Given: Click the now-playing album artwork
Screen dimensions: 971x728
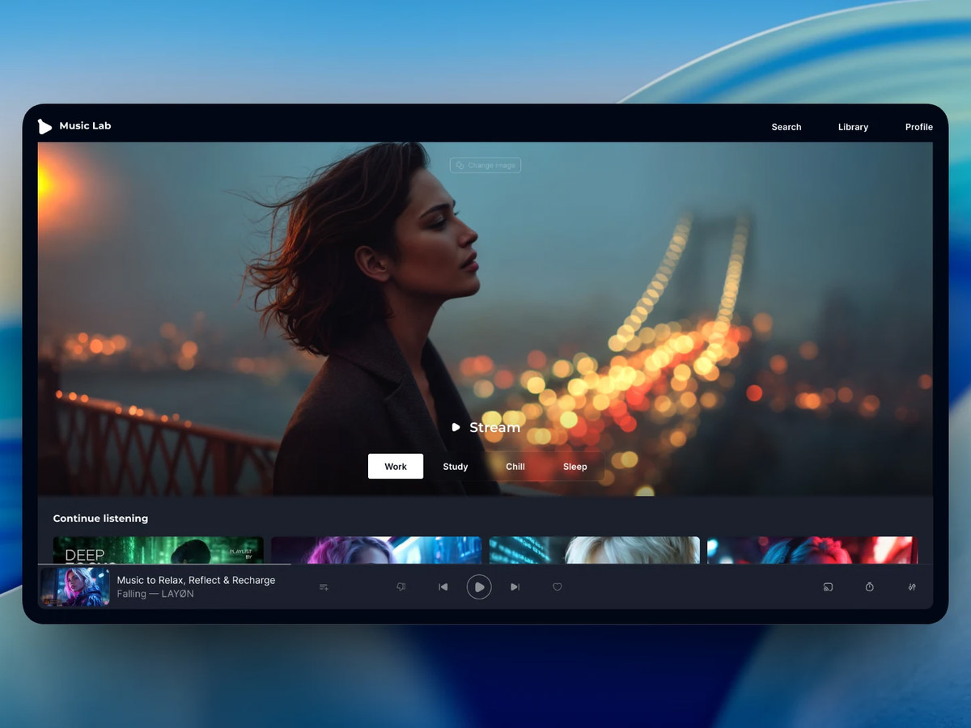Looking at the screenshot, I should pos(75,587).
